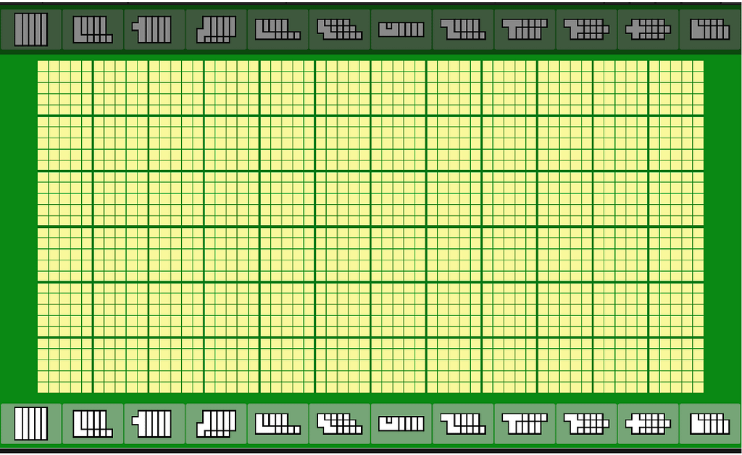Pick the white striped square piece in bottom row
Viewport: 742px width, 455px height.
click(x=30, y=423)
